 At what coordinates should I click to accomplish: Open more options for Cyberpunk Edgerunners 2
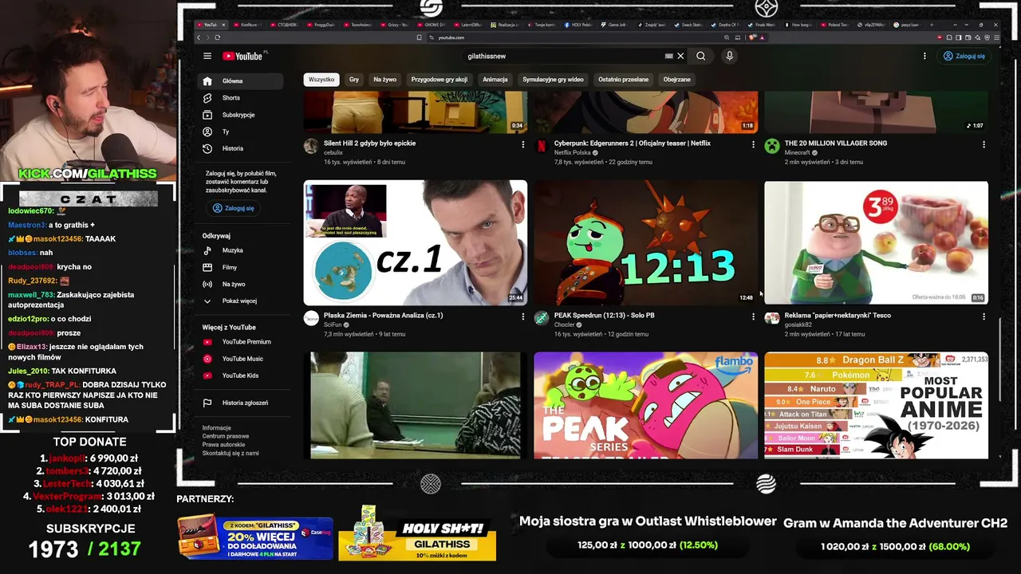[x=753, y=144]
